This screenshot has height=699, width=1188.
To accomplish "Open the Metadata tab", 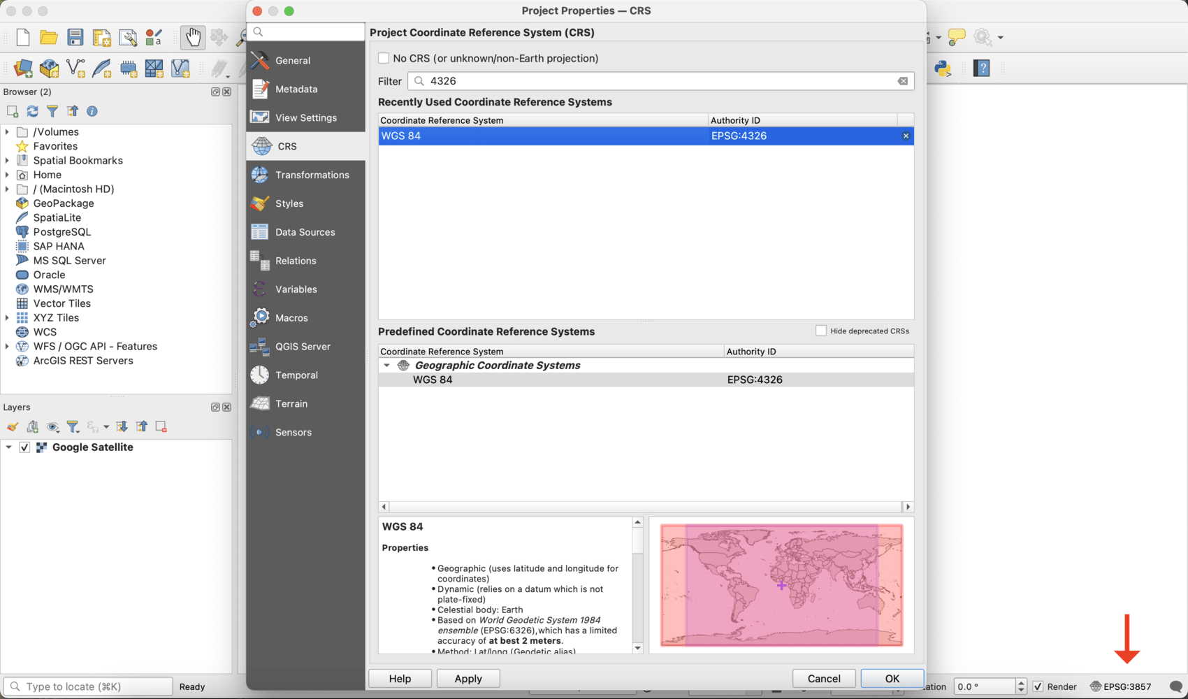I will pos(305,89).
